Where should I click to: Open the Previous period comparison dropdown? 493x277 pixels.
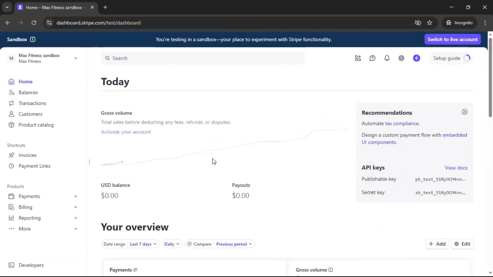point(234,244)
